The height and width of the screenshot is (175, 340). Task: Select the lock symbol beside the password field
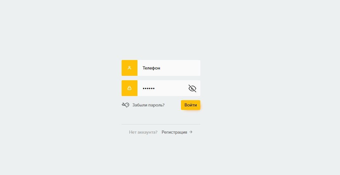point(130,88)
